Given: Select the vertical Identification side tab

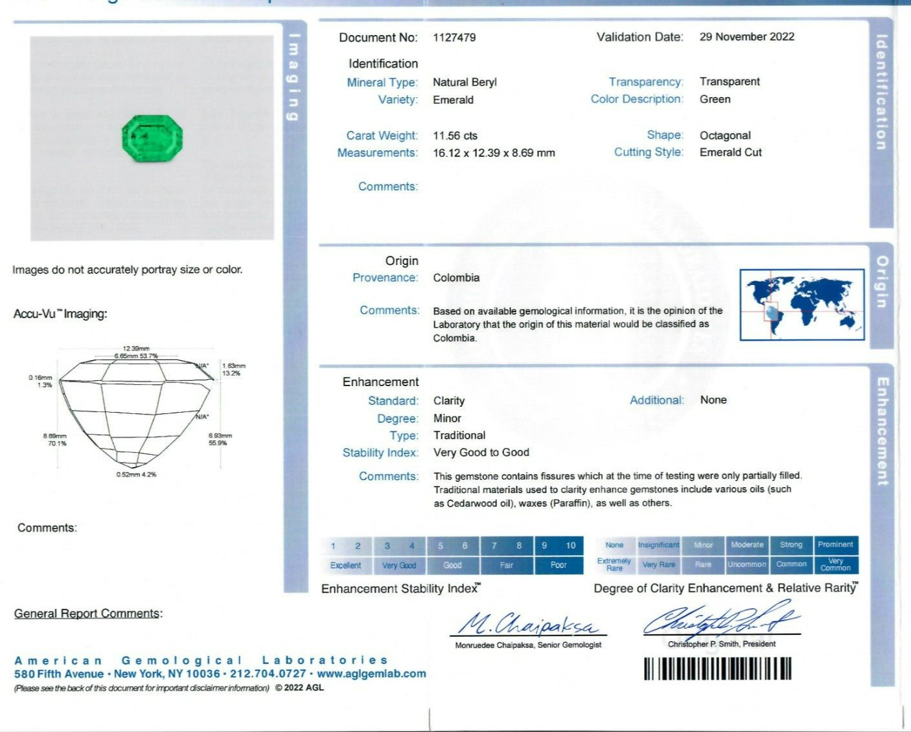Looking at the screenshot, I should (x=881, y=92).
